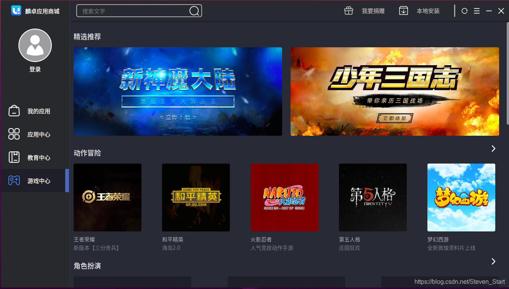Open 王者荣耀 game thumbnail

pyautogui.click(x=108, y=197)
